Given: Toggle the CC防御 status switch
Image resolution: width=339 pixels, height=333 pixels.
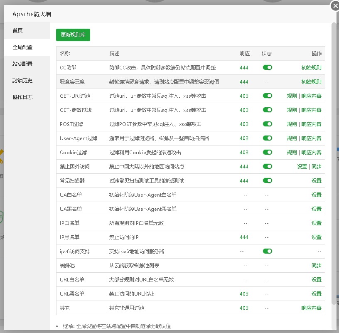Looking at the screenshot, I should click(x=268, y=67).
